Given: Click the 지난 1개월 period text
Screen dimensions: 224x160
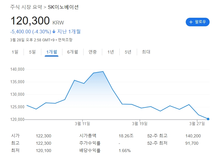Looking at the screenshot, I should (x=69, y=32).
